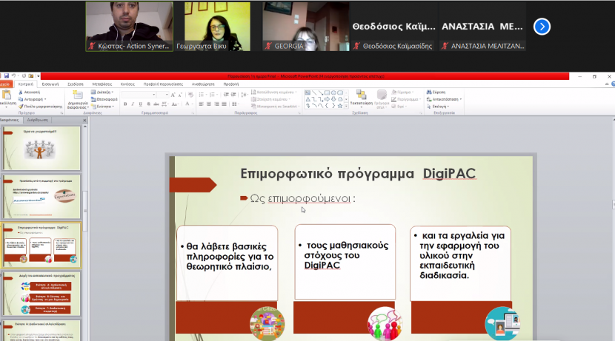This screenshot has width=615, height=341.
Task: Clear all text formatting
Action: point(190,95)
